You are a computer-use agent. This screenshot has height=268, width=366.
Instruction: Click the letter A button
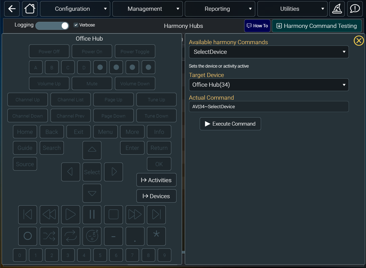click(36, 67)
